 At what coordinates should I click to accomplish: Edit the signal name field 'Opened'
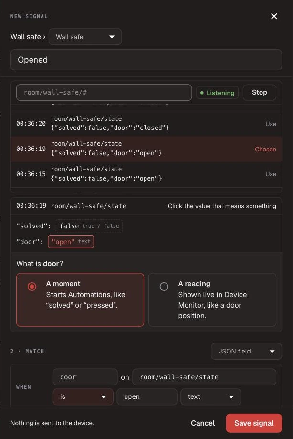tap(146, 60)
